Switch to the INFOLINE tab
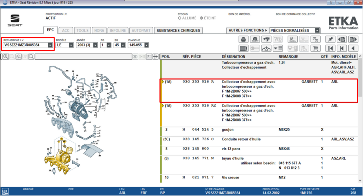This screenshot has height=196, width=363. [x=118, y=30]
